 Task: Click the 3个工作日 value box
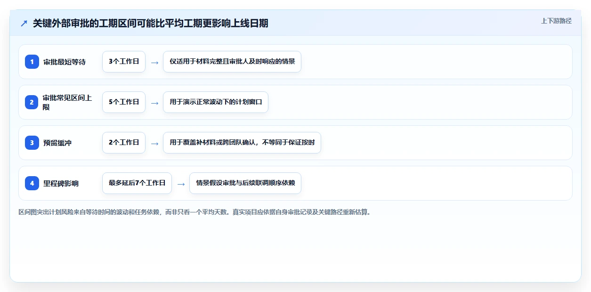tap(124, 62)
